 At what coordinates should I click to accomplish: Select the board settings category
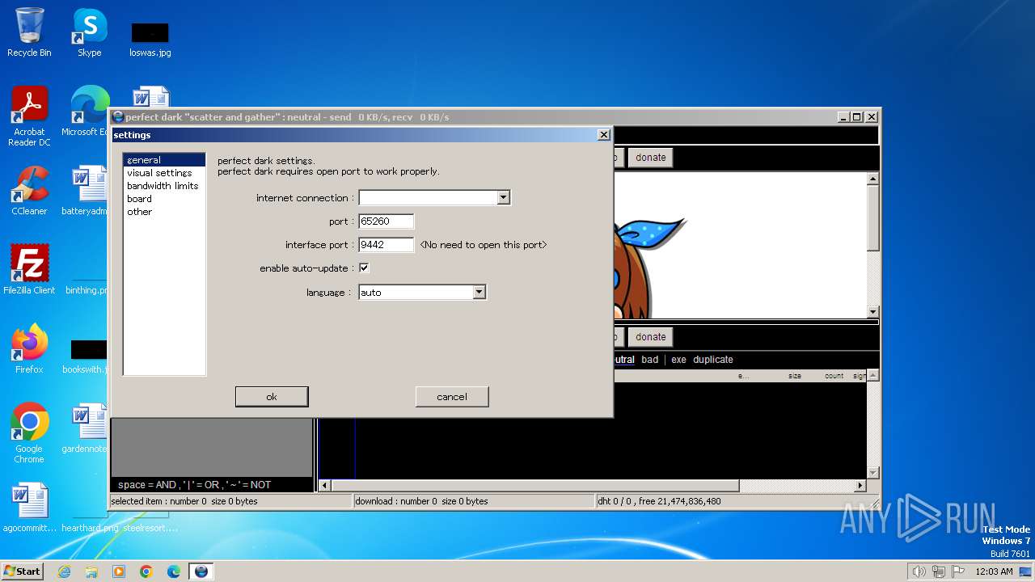click(x=139, y=199)
